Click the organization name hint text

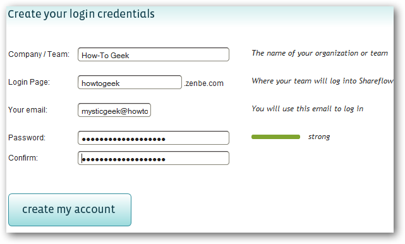point(320,53)
